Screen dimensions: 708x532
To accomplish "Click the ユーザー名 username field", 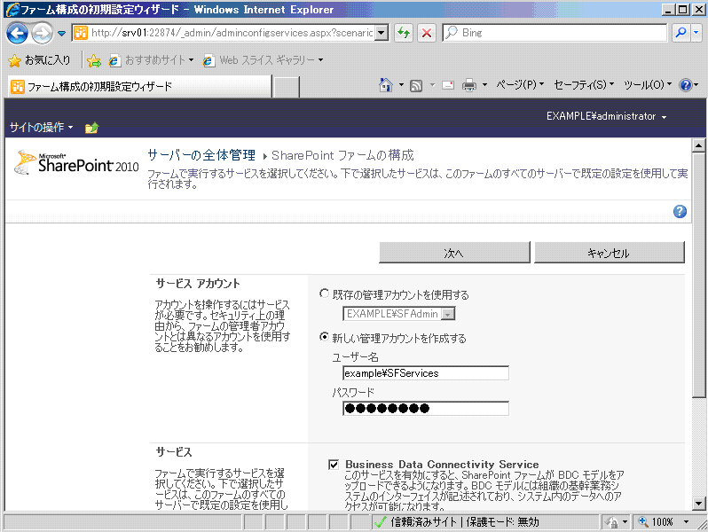I will pos(426,373).
